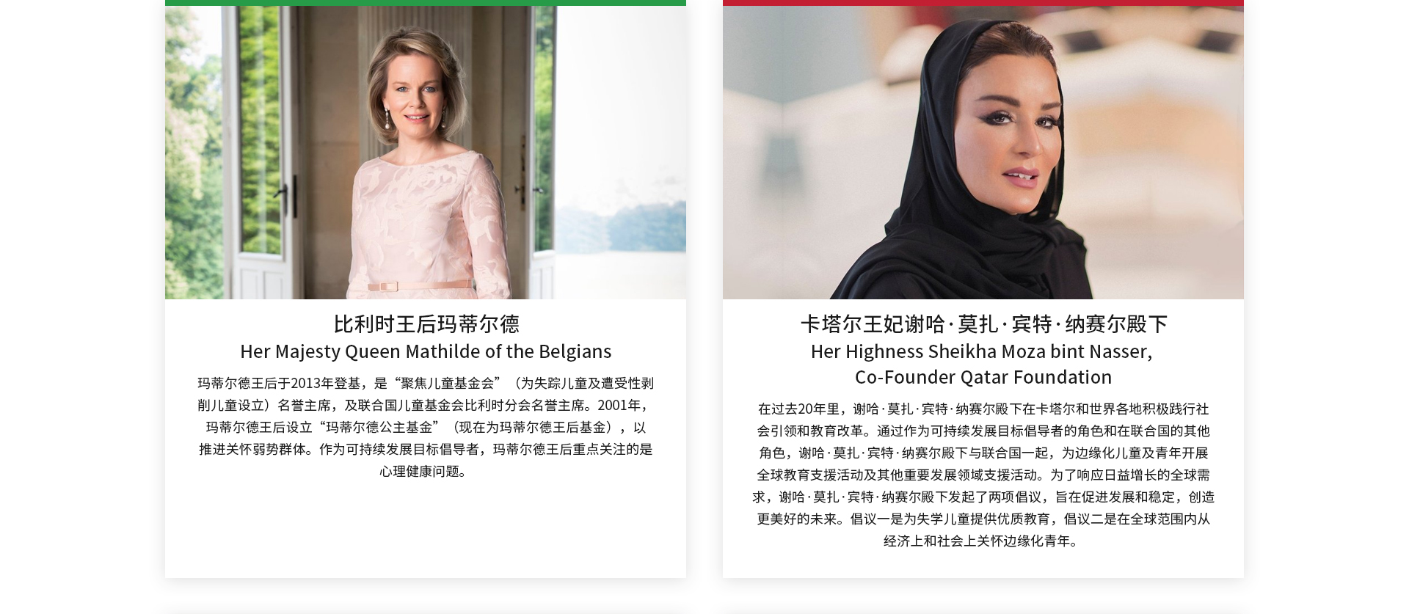The image size is (1409, 614).
Task: Click the bio line starting 玛蒂尔德王后于2013年登基
Action: point(426,383)
